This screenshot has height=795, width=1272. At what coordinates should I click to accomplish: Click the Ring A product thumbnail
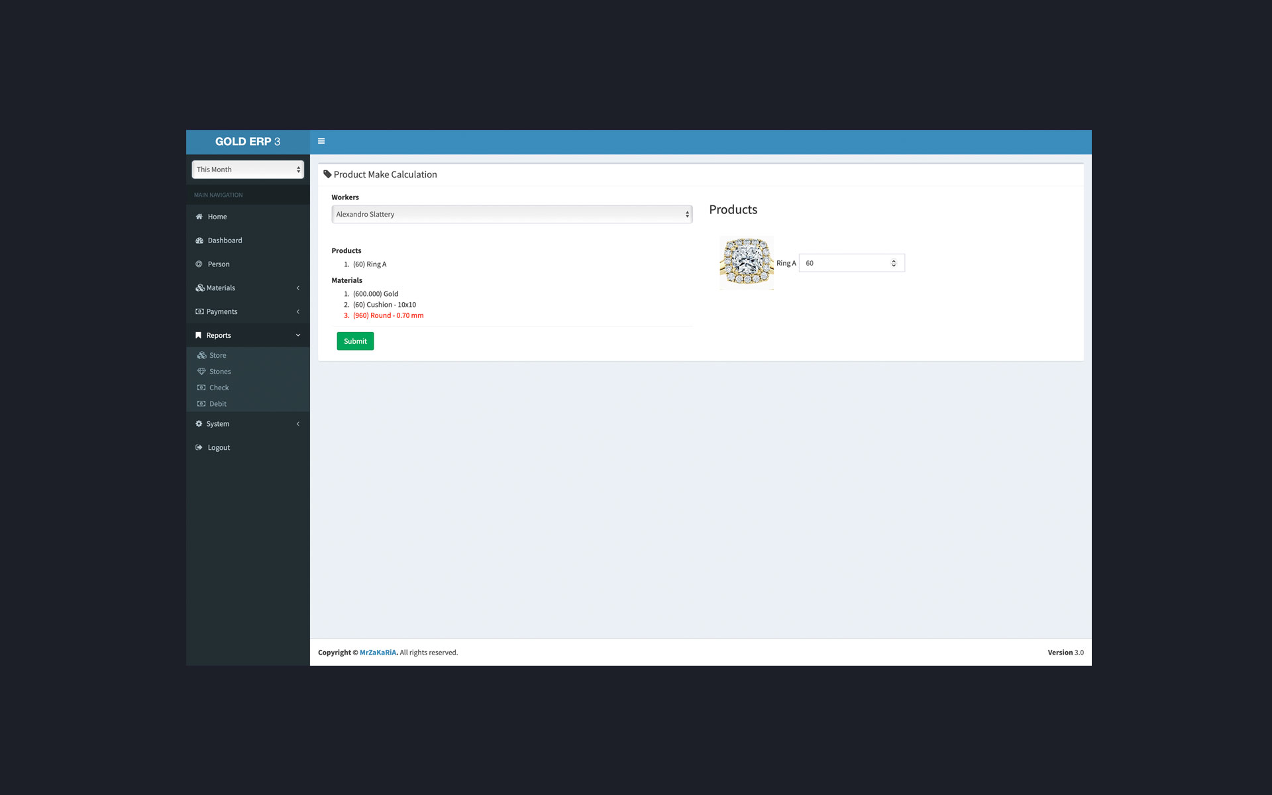point(747,263)
